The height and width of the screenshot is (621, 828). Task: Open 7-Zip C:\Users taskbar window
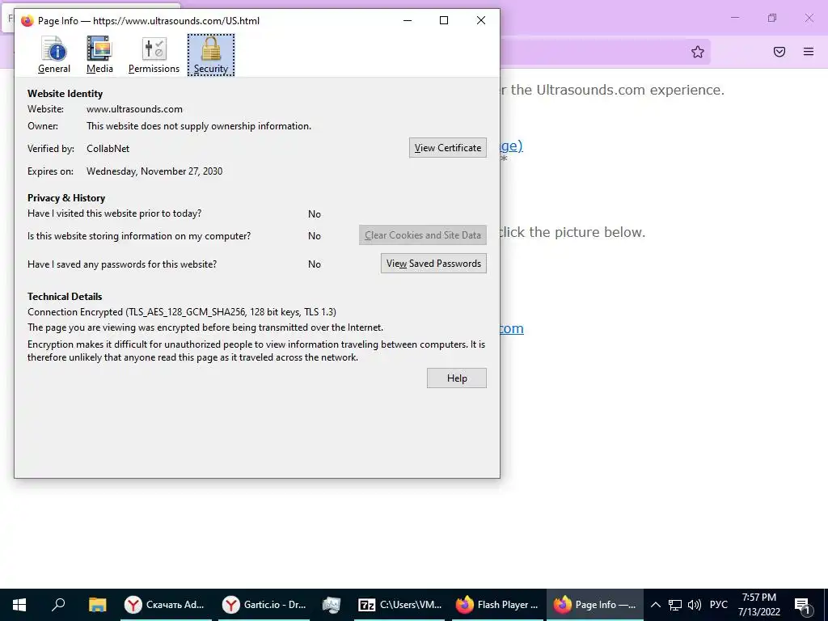point(400,605)
